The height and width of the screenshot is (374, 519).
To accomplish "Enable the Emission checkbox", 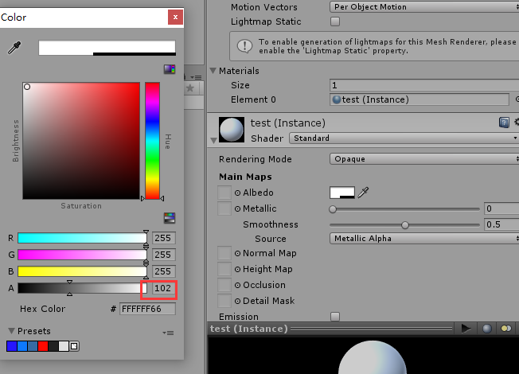I will pyautogui.click(x=335, y=317).
